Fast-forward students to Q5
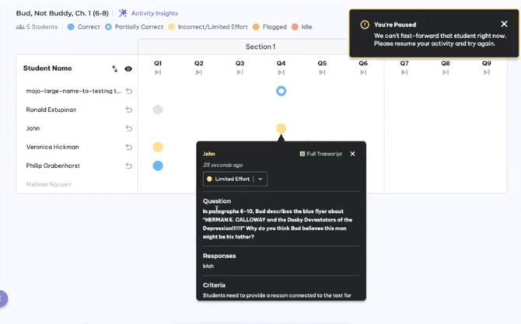Image resolution: width=521 pixels, height=324 pixels. pos(322,72)
